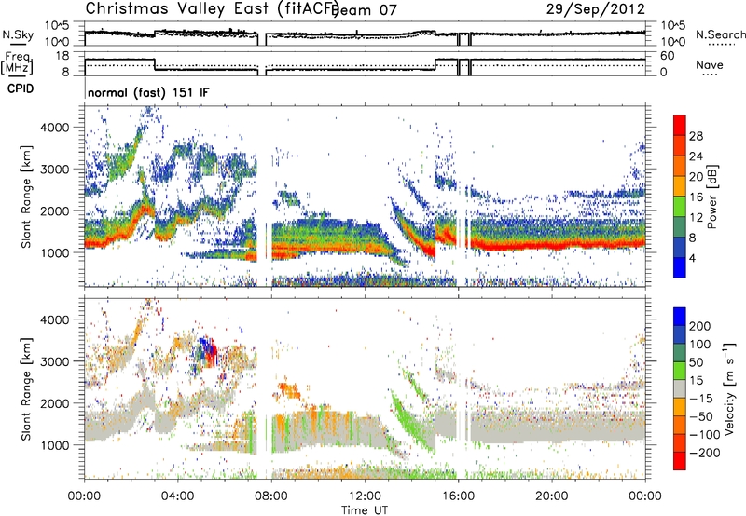Click the left '10^5' noise axis tick
Screen dimensions: 746x516
click(x=57, y=26)
